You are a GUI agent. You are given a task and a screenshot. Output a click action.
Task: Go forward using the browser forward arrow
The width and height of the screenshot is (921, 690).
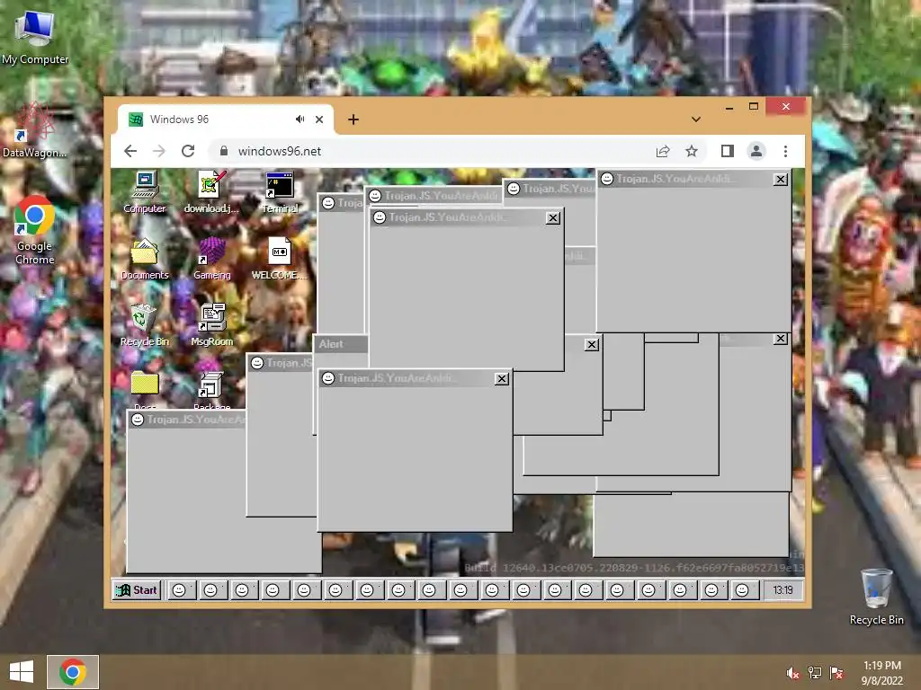(159, 151)
